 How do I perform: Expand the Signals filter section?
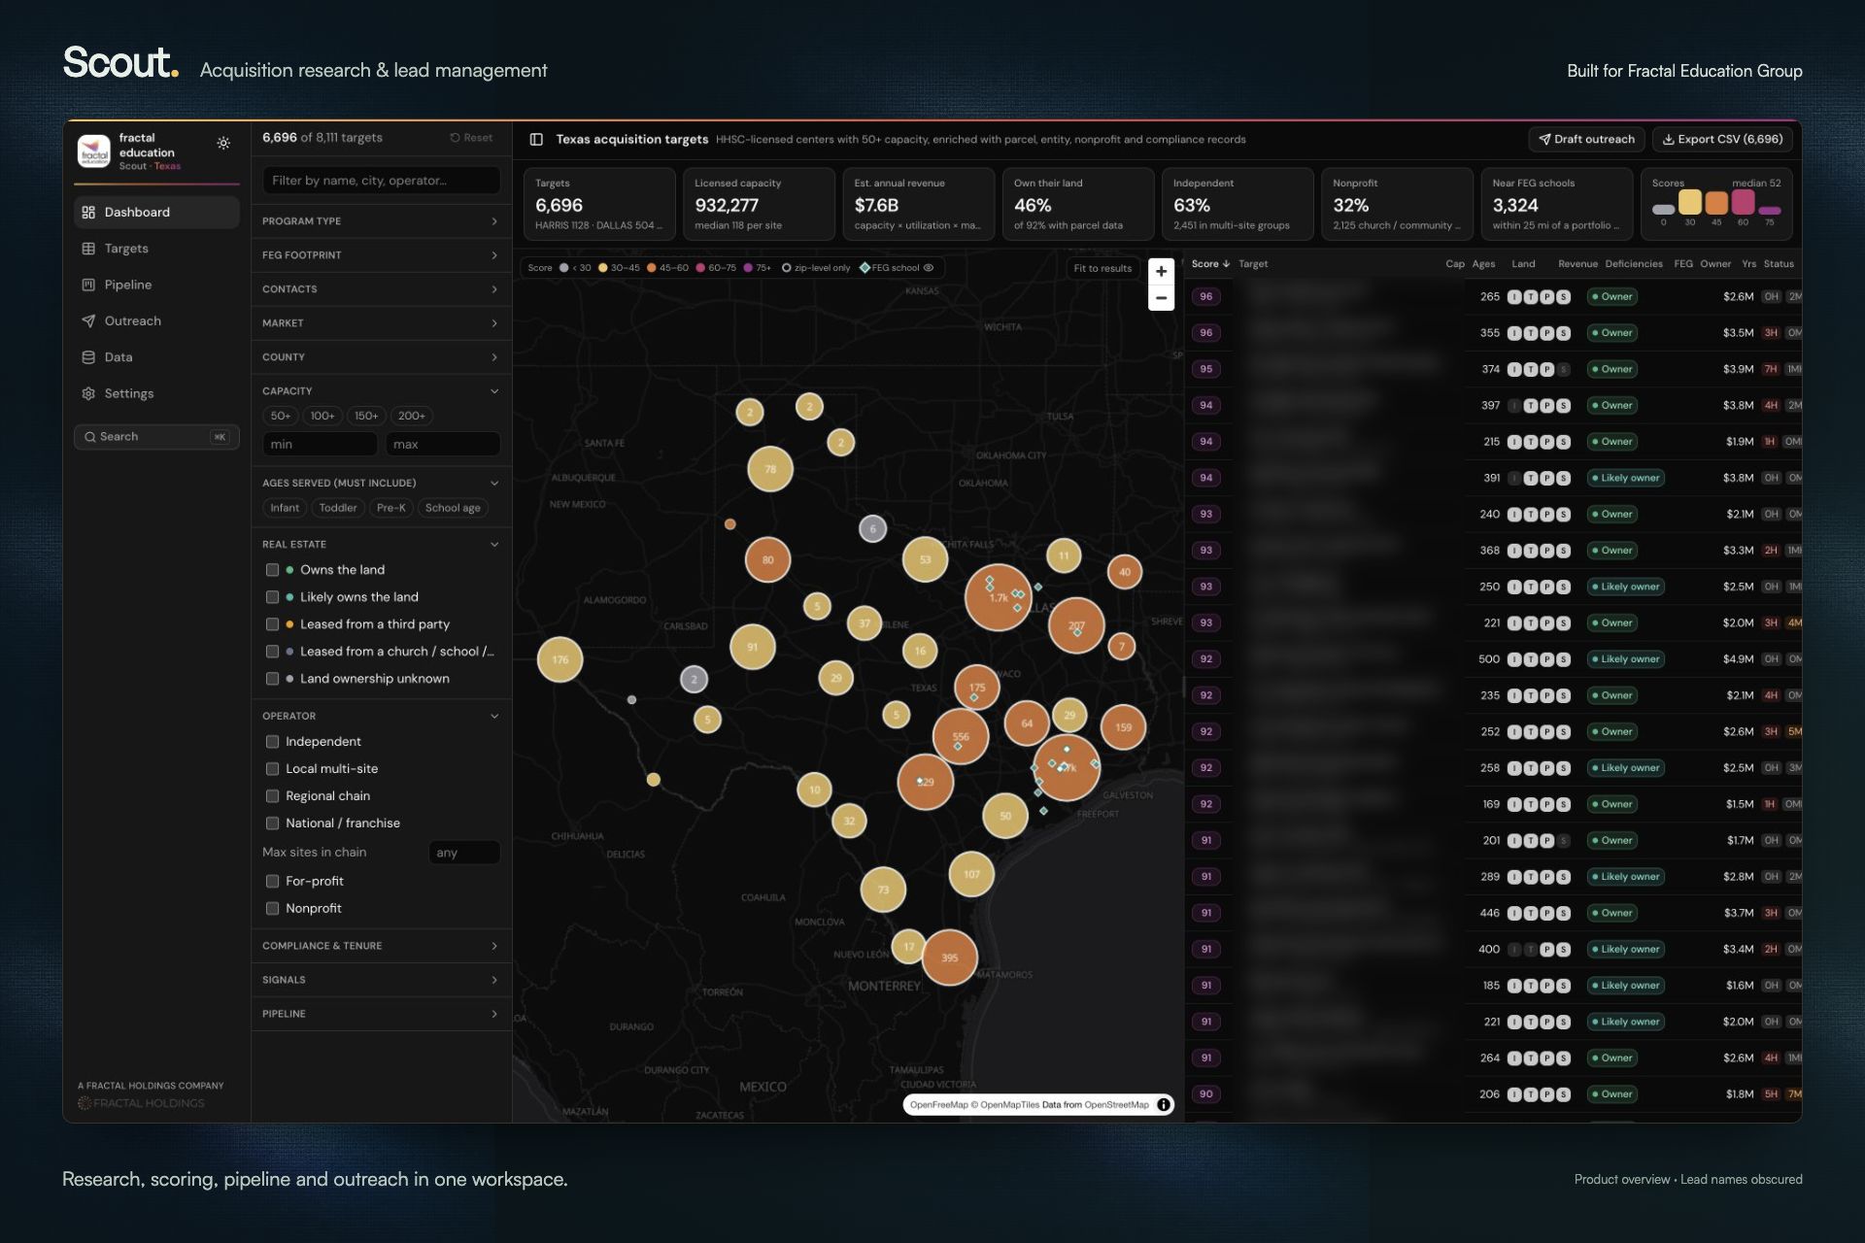tap(381, 980)
